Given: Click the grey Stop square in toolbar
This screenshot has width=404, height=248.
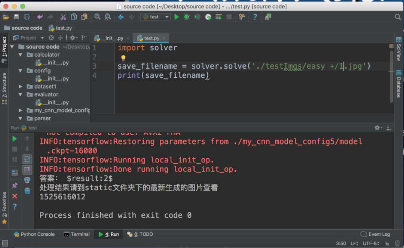Looking at the screenshot, I should point(229,17).
